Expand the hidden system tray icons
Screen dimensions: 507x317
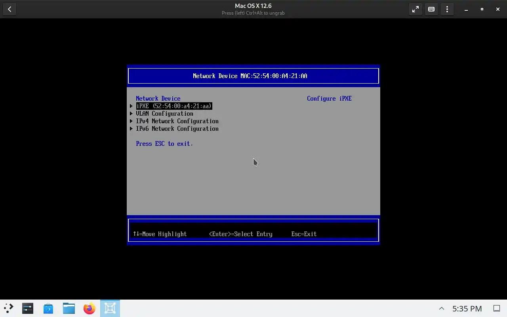tap(442, 309)
